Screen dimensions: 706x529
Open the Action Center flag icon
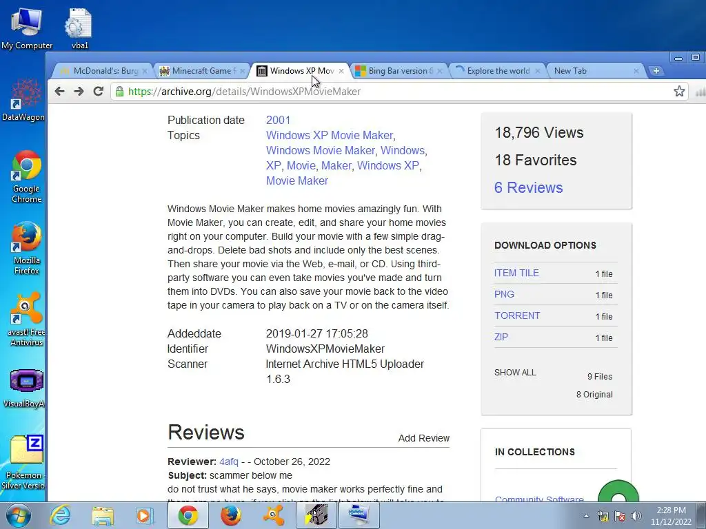pos(620,516)
